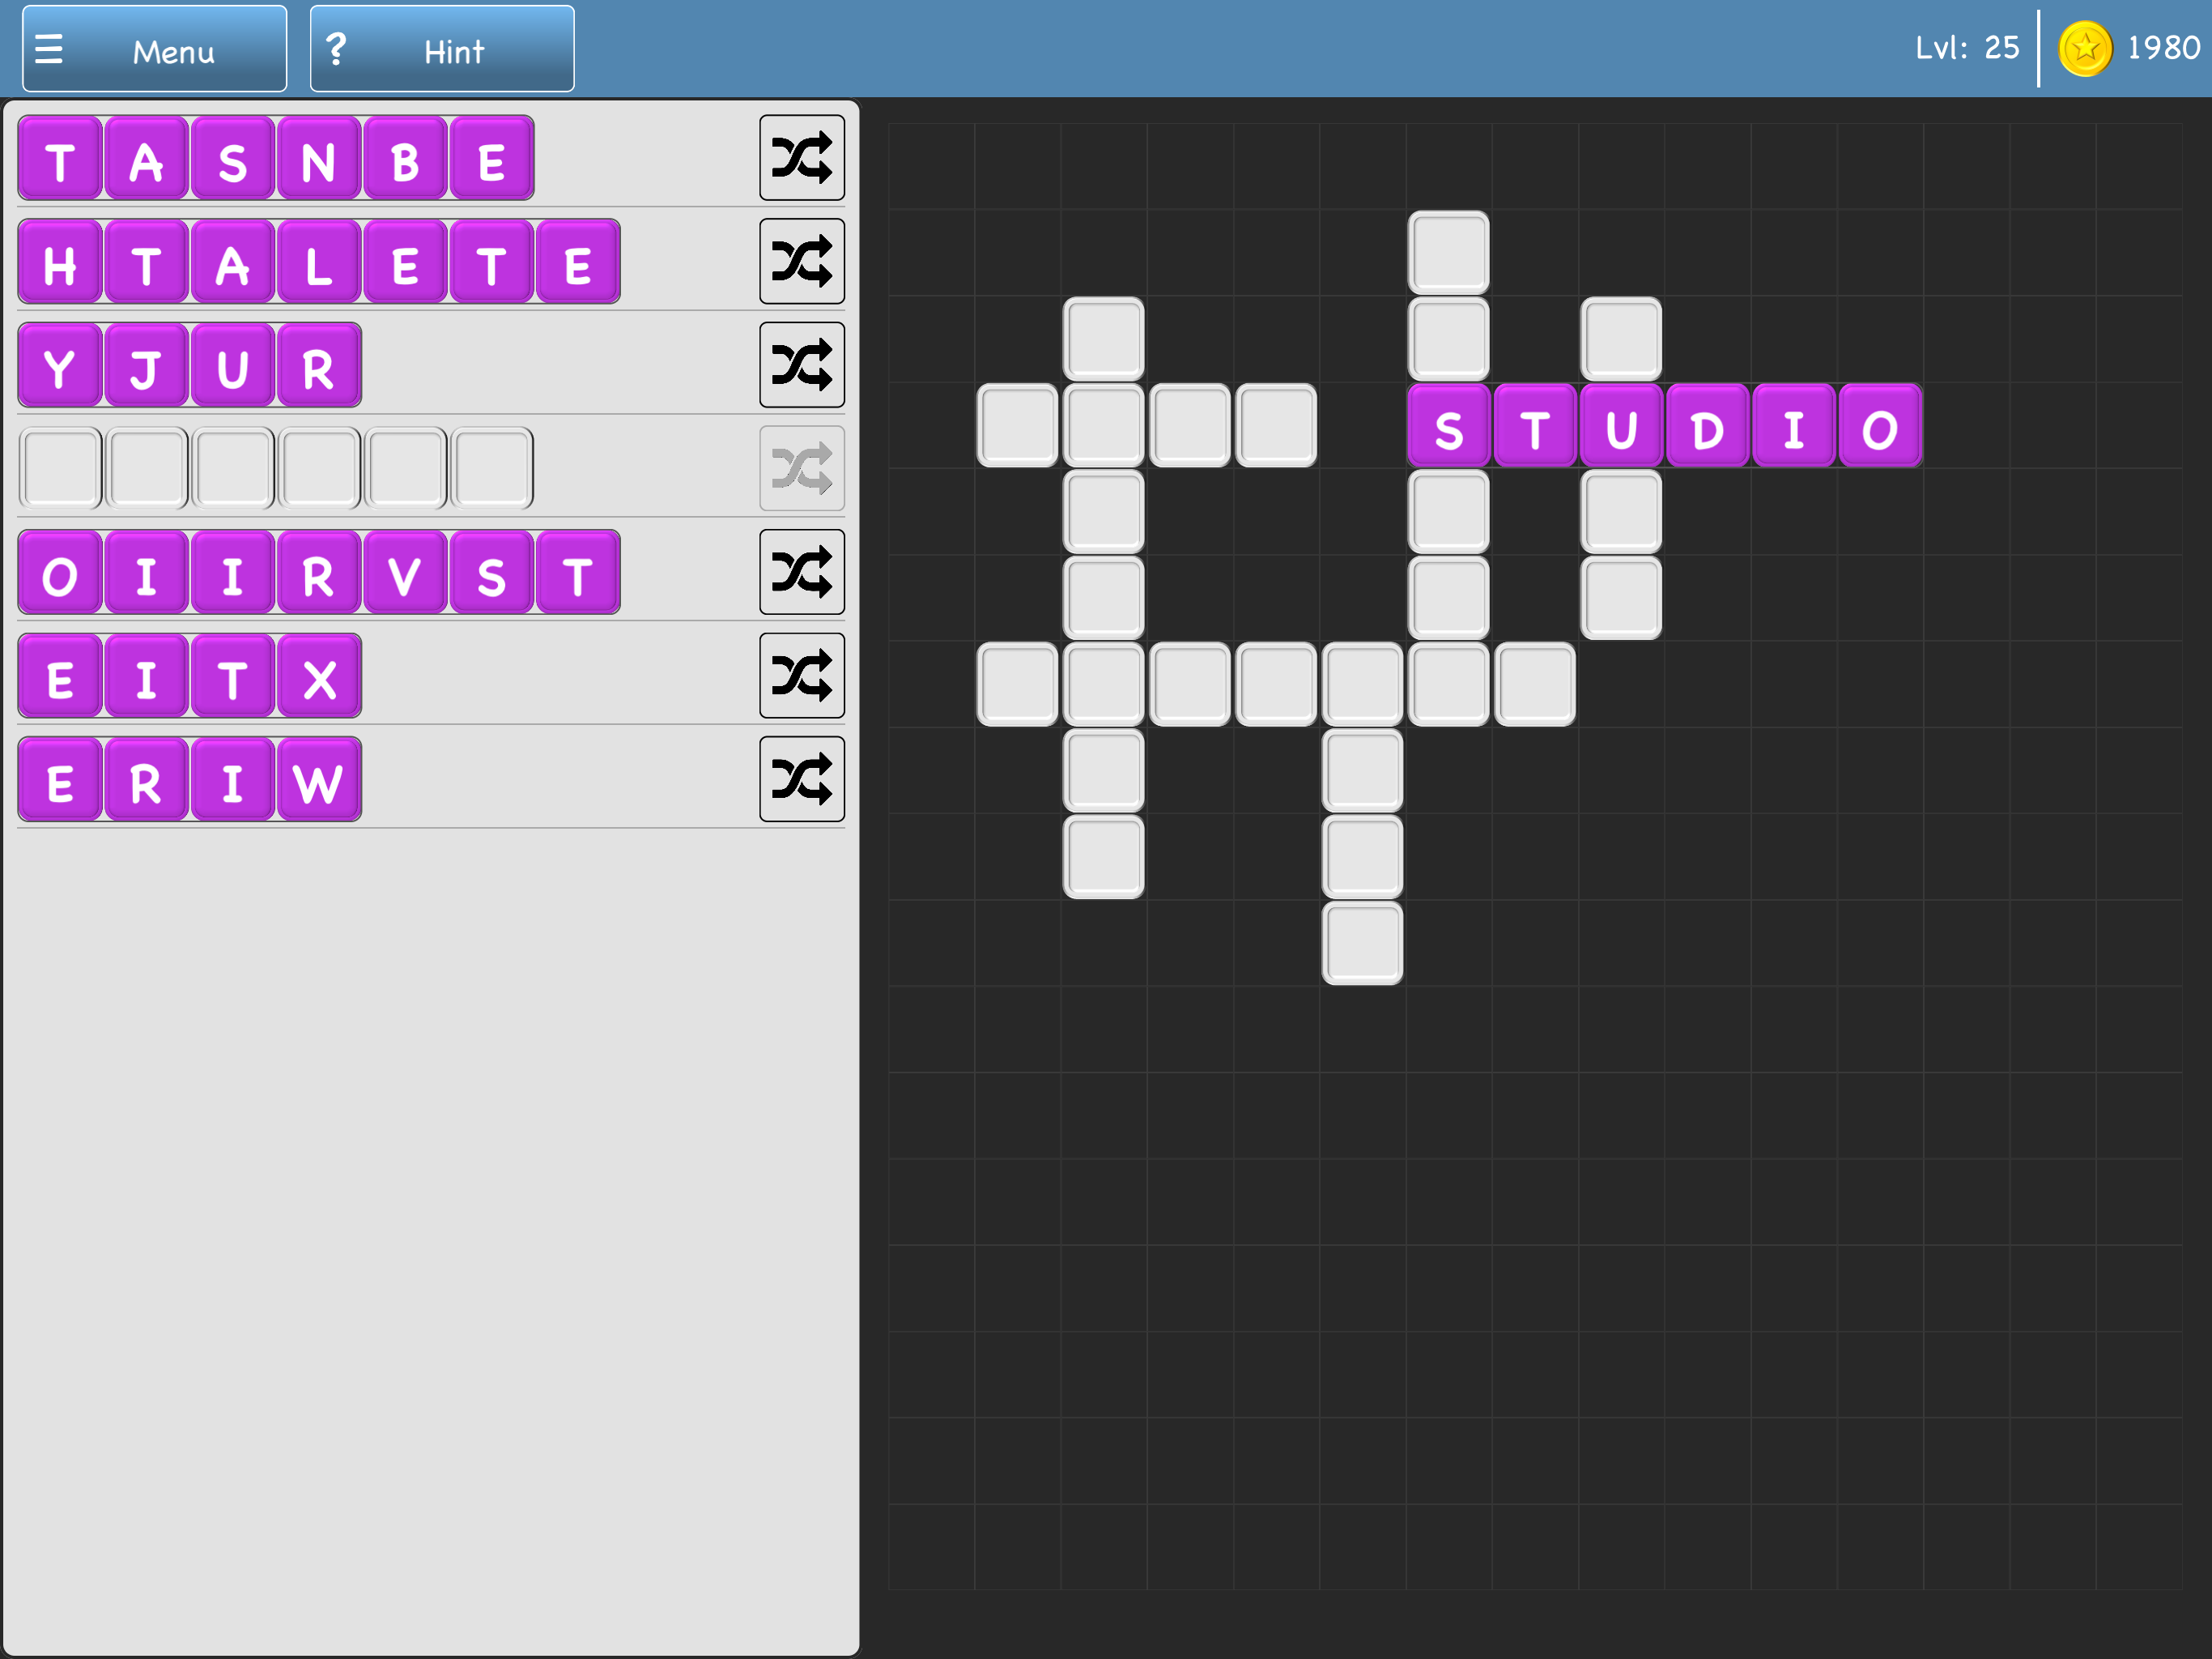Screen dimensions: 2212x1659
Task: Click the D tile in STUDIO word
Action: coord(1707,425)
